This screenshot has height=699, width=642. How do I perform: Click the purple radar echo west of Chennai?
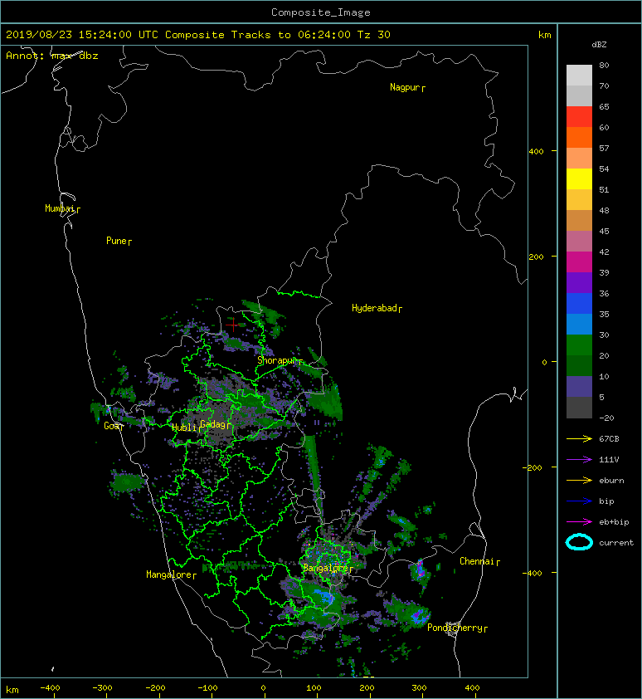tap(419, 571)
